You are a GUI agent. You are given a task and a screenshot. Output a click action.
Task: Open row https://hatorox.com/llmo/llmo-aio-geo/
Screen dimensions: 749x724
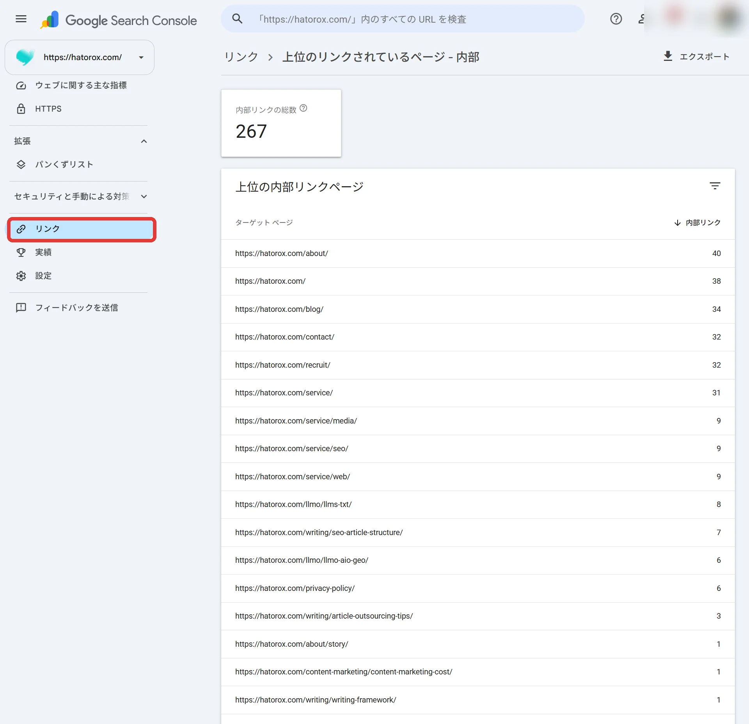point(478,560)
